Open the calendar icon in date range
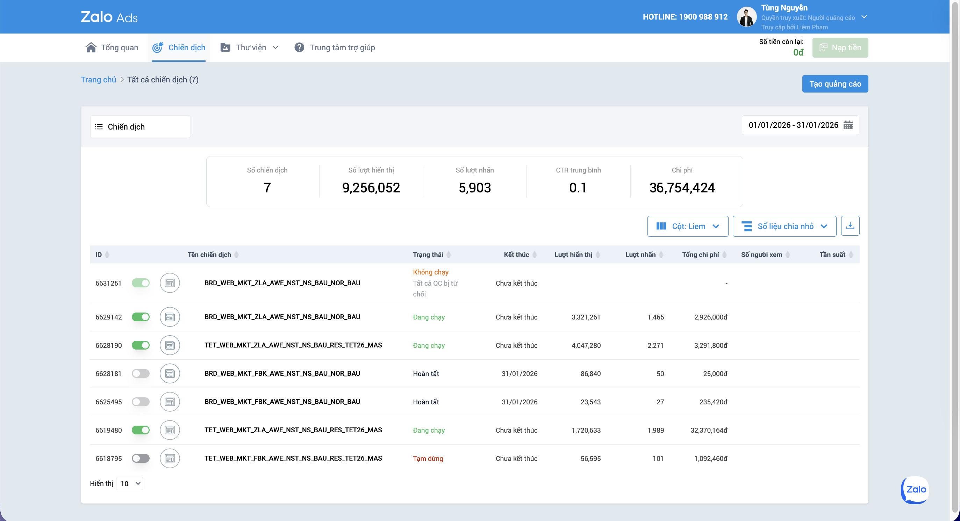The height and width of the screenshot is (521, 960). pos(848,125)
